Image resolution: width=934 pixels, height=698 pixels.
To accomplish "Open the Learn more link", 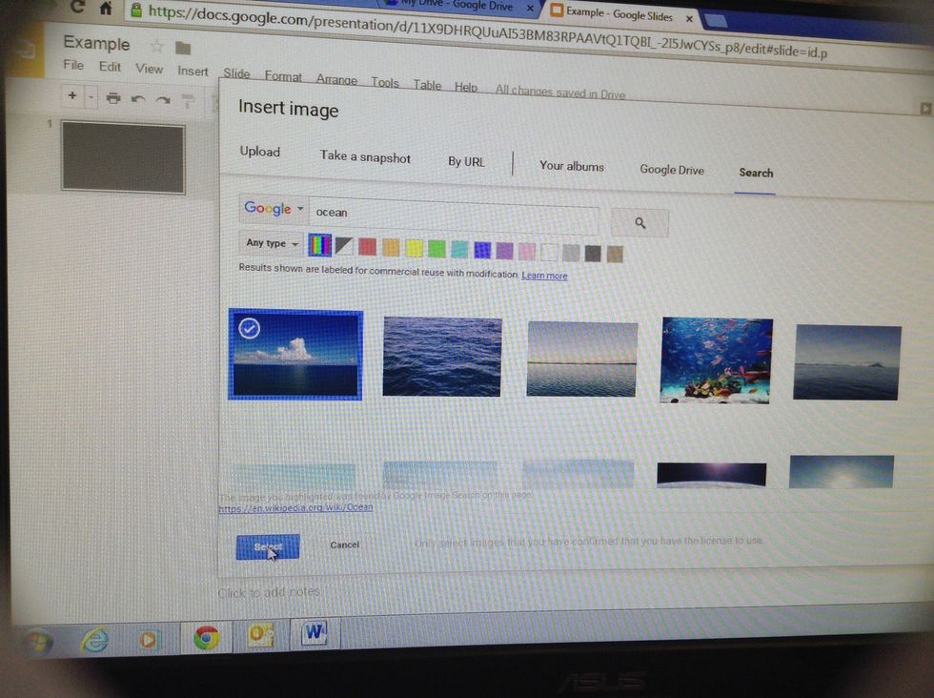I will [x=544, y=276].
